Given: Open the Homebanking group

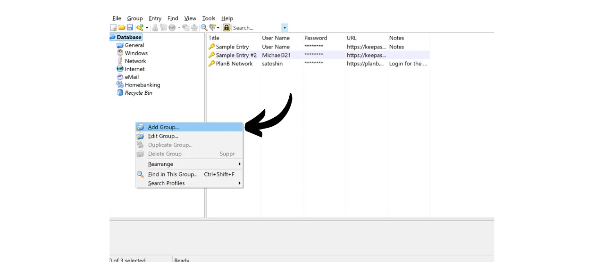Looking at the screenshot, I should pyautogui.click(x=142, y=85).
